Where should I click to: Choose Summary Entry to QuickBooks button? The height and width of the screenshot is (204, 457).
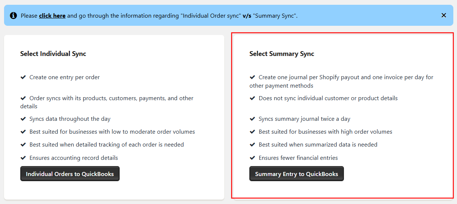point(296,174)
